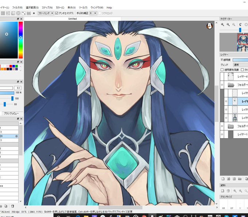This screenshot has width=248, height=217.
Task: Click the brush size input showing 9.1
Action: tap(18, 88)
